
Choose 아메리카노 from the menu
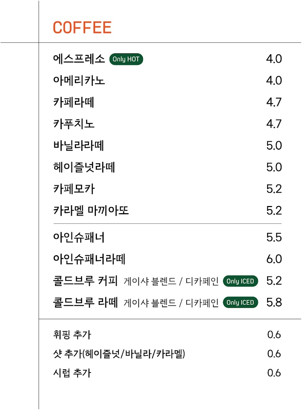coord(79,81)
